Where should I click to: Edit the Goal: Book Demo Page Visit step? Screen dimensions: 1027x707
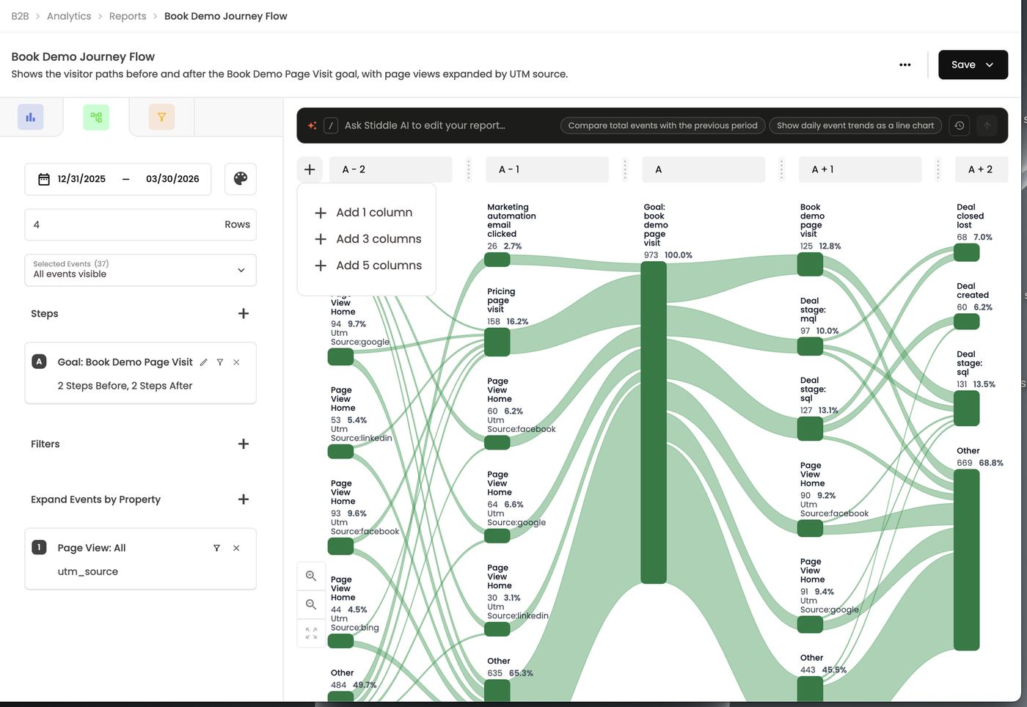(204, 362)
